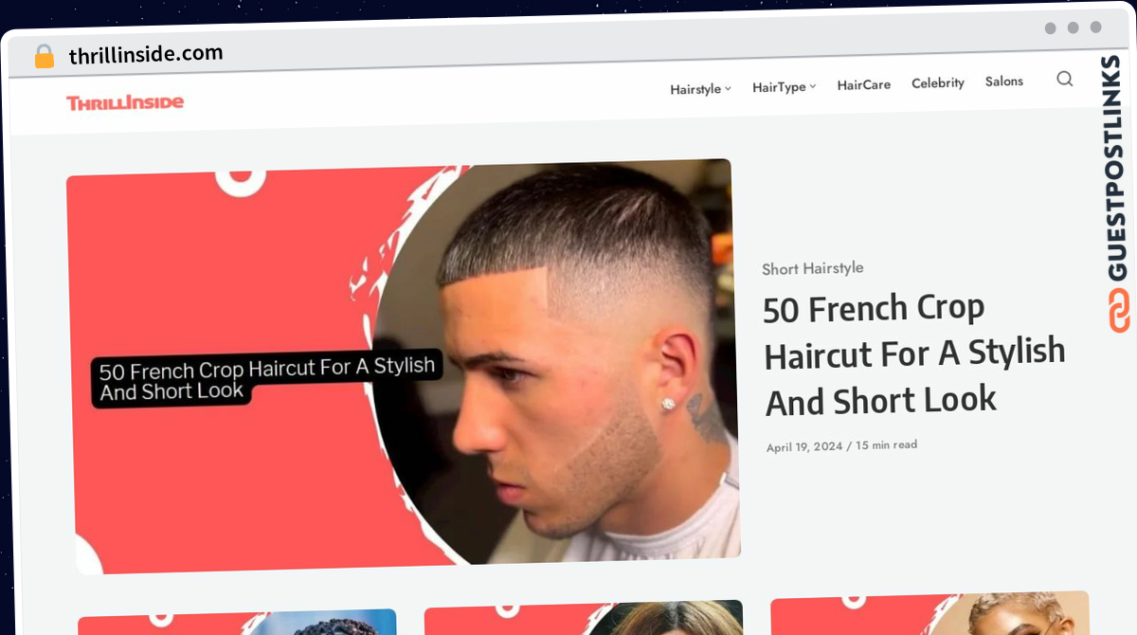Click the padlock icon in address bar
The height and width of the screenshot is (635, 1137).
45,57
